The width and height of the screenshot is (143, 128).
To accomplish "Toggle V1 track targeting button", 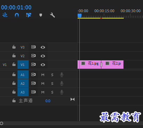I will pyautogui.click(x=23, y=65).
